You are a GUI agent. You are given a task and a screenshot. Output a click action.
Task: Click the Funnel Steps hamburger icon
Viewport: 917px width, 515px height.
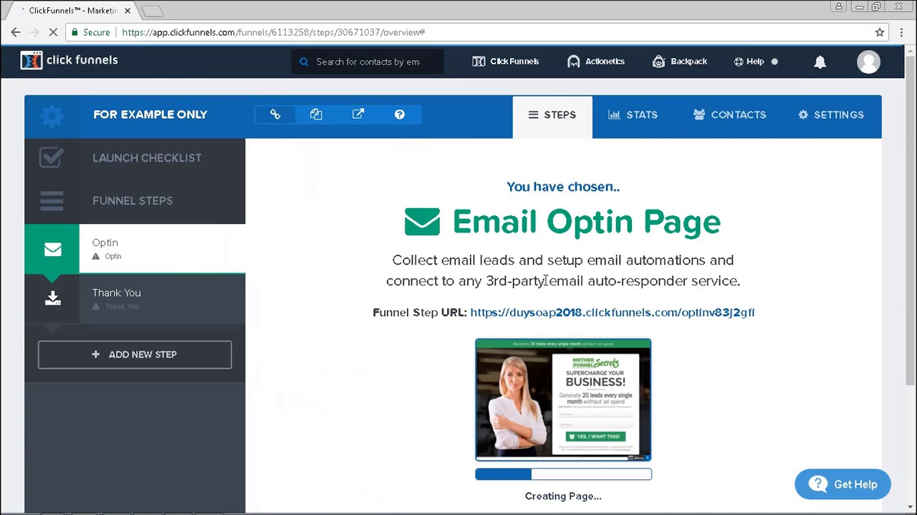tap(52, 200)
